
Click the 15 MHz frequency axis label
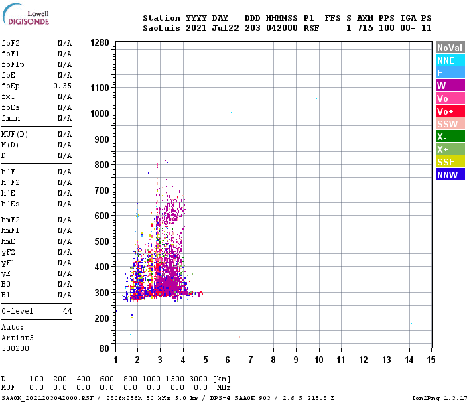point(431,360)
